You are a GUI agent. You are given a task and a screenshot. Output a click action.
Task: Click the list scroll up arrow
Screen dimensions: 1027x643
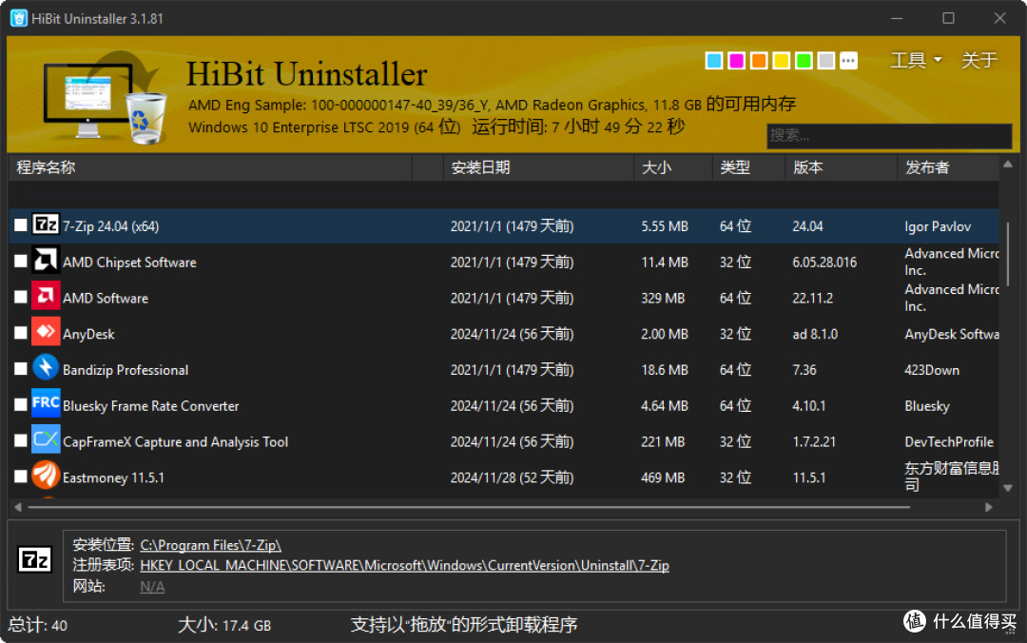click(x=1007, y=165)
